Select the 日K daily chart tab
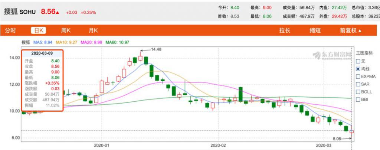This screenshot has height=150, width=380. (x=39, y=30)
